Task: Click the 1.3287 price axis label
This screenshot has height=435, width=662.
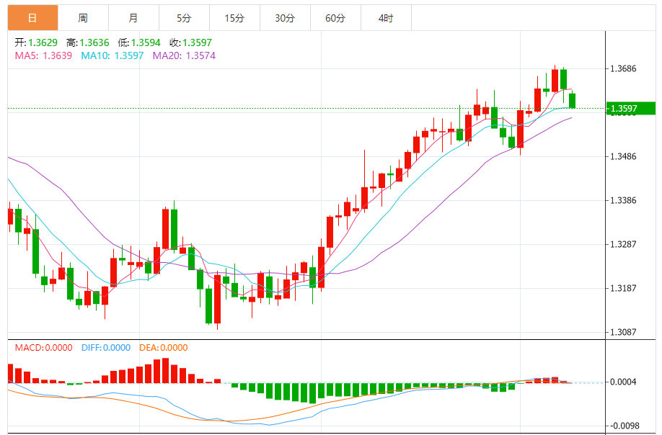Action: (x=623, y=244)
